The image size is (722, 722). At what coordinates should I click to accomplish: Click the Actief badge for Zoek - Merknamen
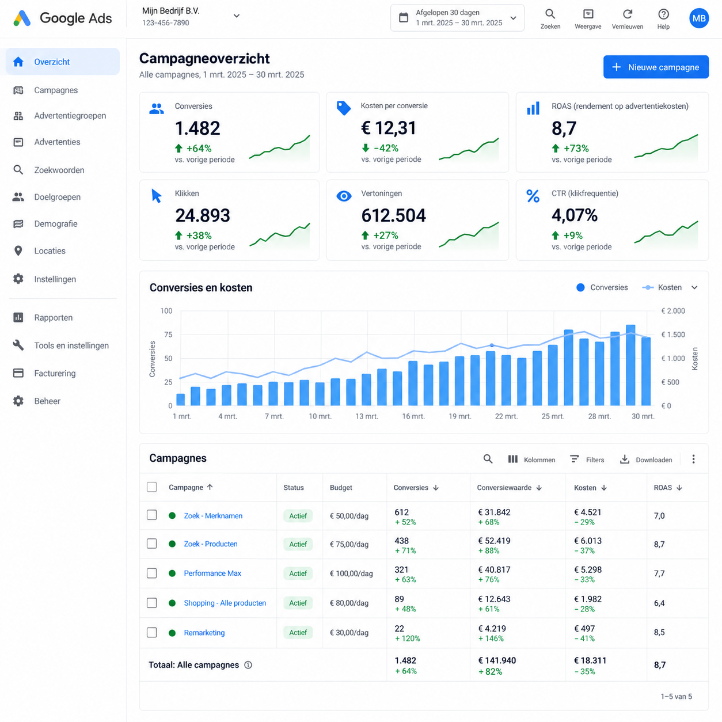click(x=298, y=516)
